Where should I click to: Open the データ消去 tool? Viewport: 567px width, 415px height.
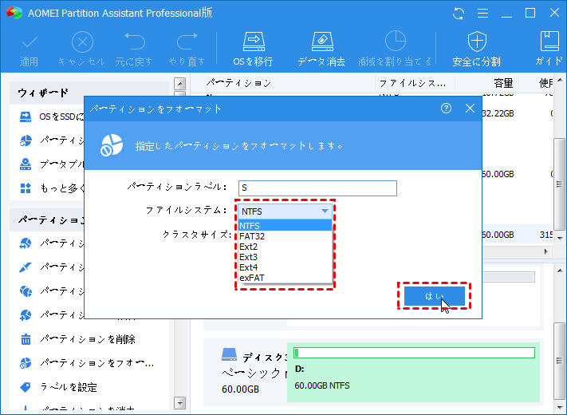(321, 49)
